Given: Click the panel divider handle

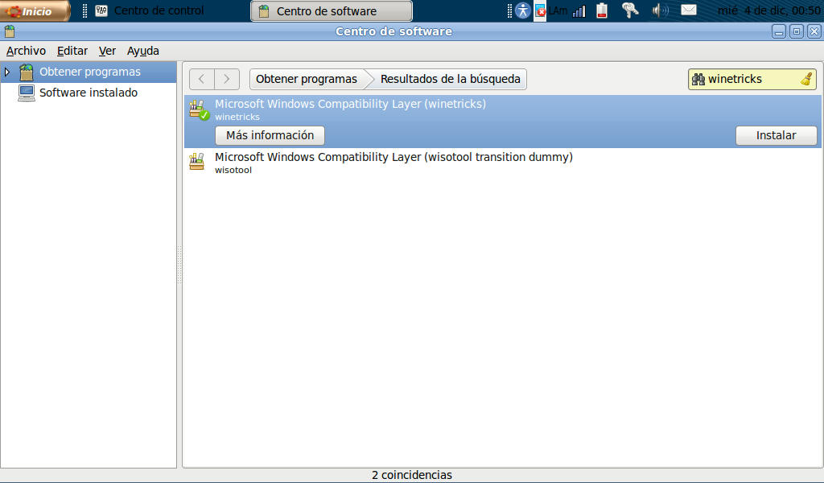Looking at the screenshot, I should [x=179, y=264].
